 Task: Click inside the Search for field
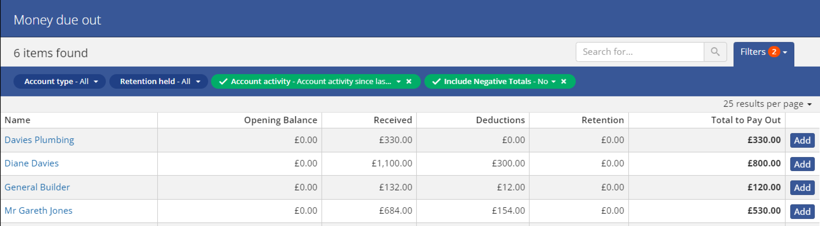click(x=640, y=52)
